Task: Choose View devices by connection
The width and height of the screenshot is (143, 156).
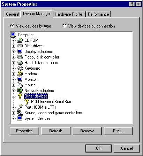Action: tap(89, 26)
